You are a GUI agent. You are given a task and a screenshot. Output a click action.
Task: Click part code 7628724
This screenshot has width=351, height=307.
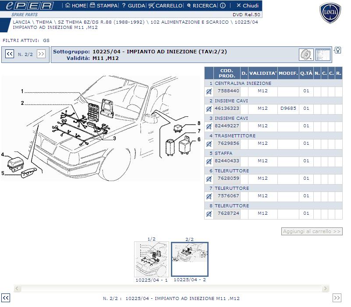coord(228,213)
